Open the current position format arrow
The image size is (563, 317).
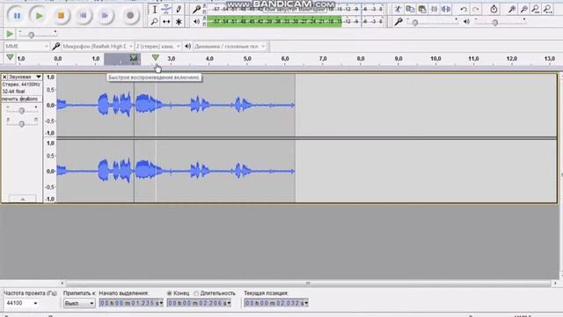tap(306, 303)
